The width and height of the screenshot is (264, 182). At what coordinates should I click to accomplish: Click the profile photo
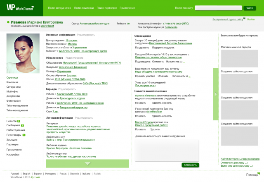(x=23, y=53)
